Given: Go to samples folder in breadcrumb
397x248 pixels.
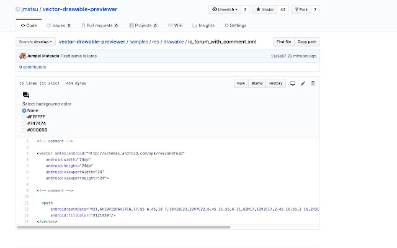Looking at the screenshot, I should tap(138, 42).
